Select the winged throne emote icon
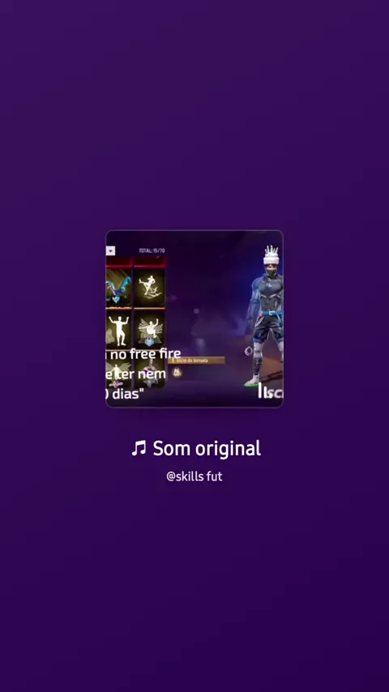The height and width of the screenshot is (692, 389). coord(149,330)
